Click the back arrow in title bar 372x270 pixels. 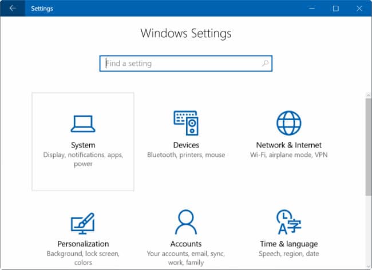tap(13, 9)
